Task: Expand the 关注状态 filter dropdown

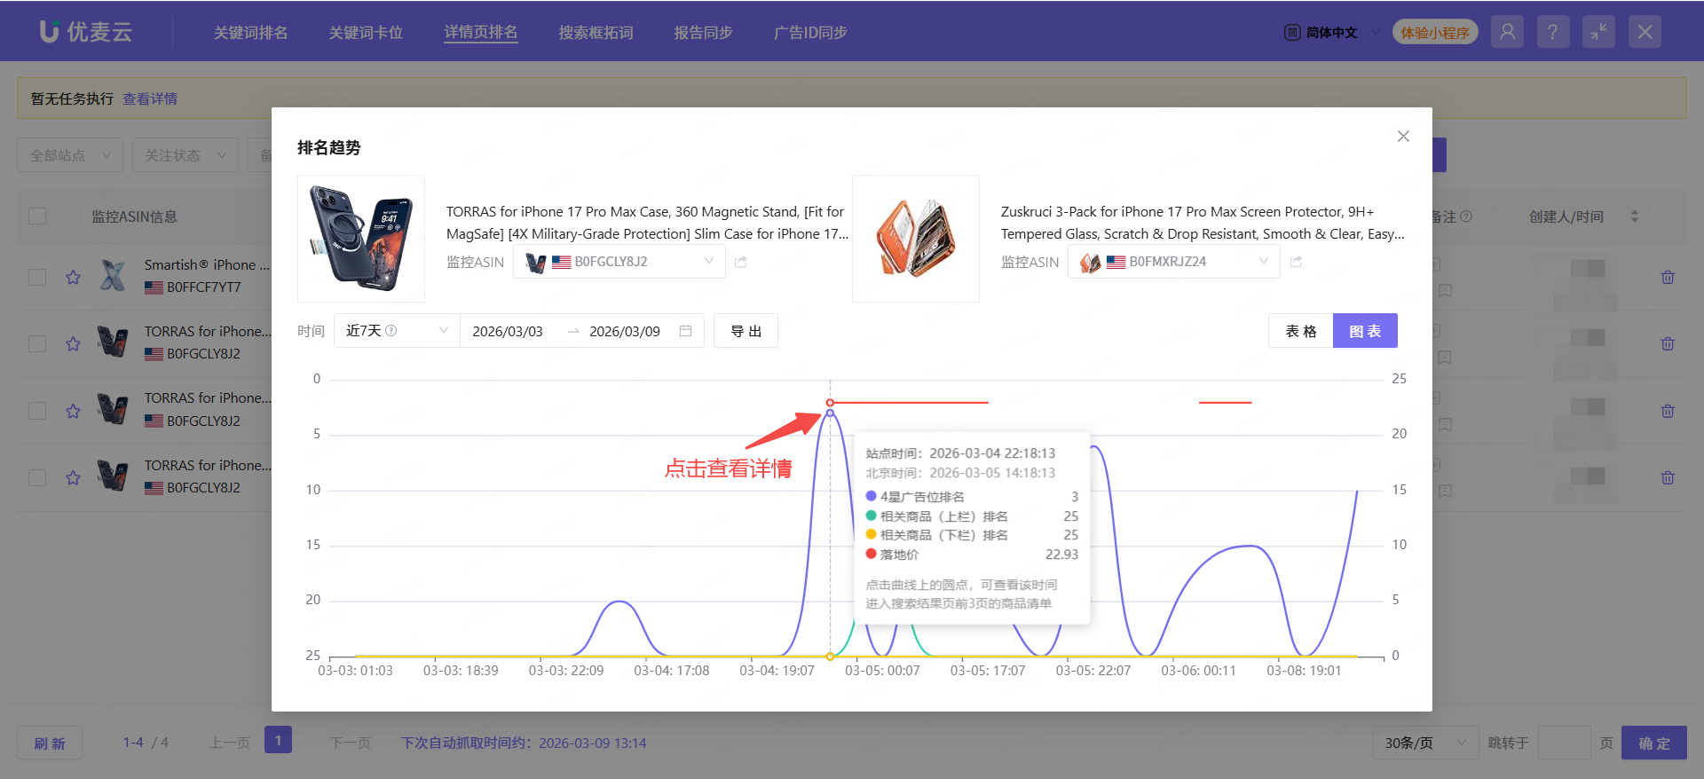Action: [185, 155]
